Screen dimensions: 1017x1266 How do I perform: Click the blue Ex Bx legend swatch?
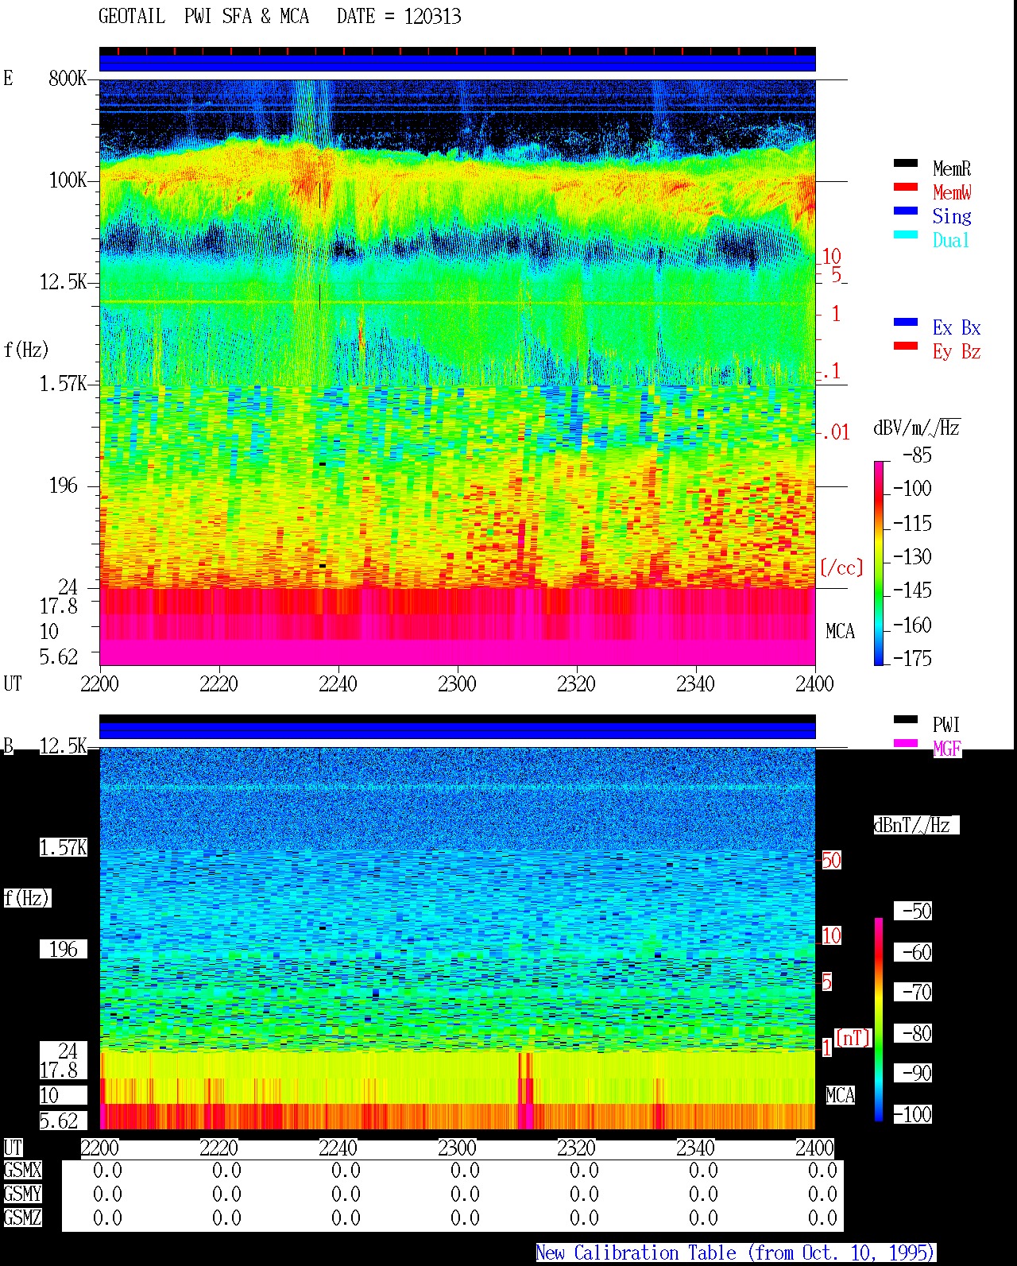click(x=906, y=322)
